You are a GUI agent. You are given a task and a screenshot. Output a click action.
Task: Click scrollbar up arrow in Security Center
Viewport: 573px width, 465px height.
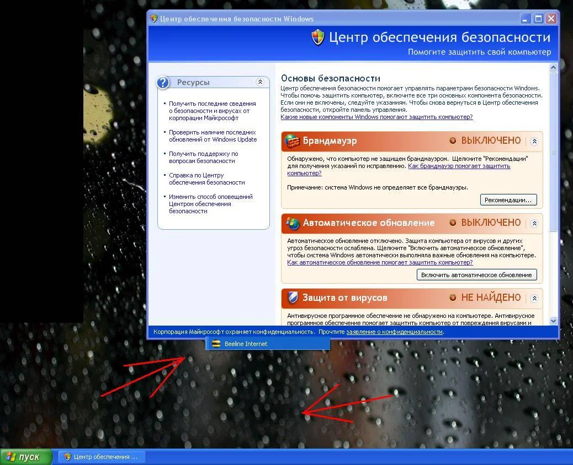553,67
